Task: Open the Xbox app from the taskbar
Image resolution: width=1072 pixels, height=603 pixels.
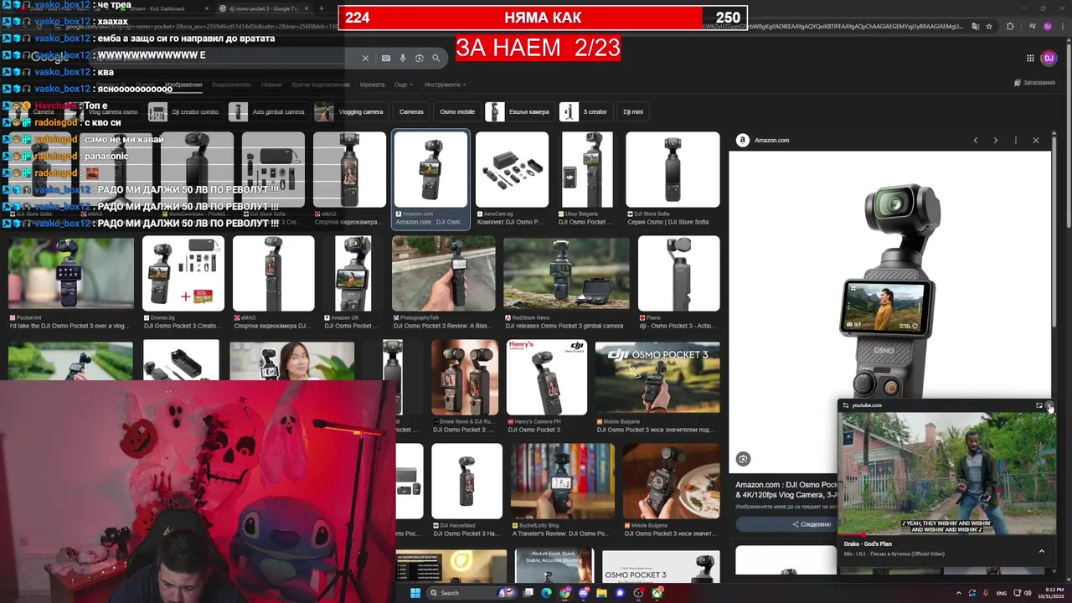Action: (657, 593)
